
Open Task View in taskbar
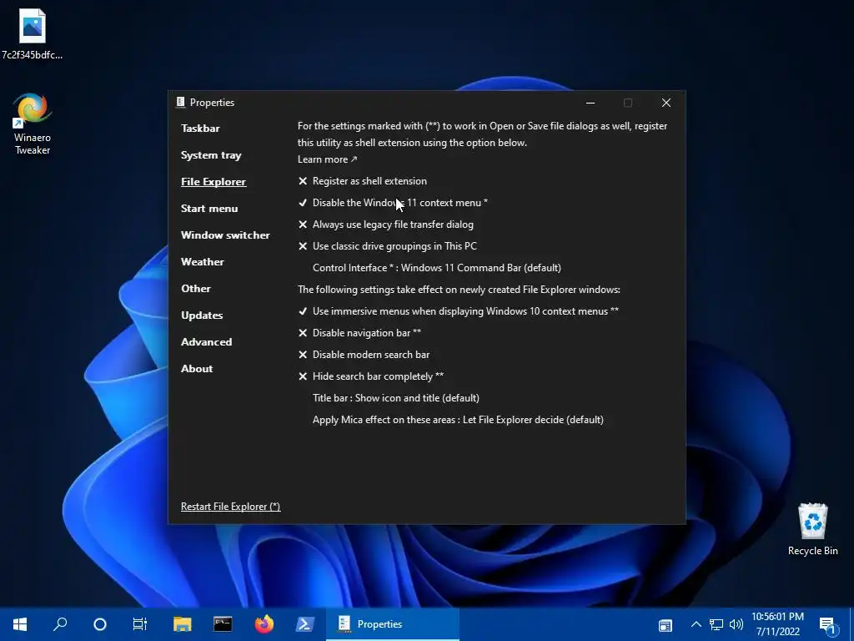(x=140, y=624)
